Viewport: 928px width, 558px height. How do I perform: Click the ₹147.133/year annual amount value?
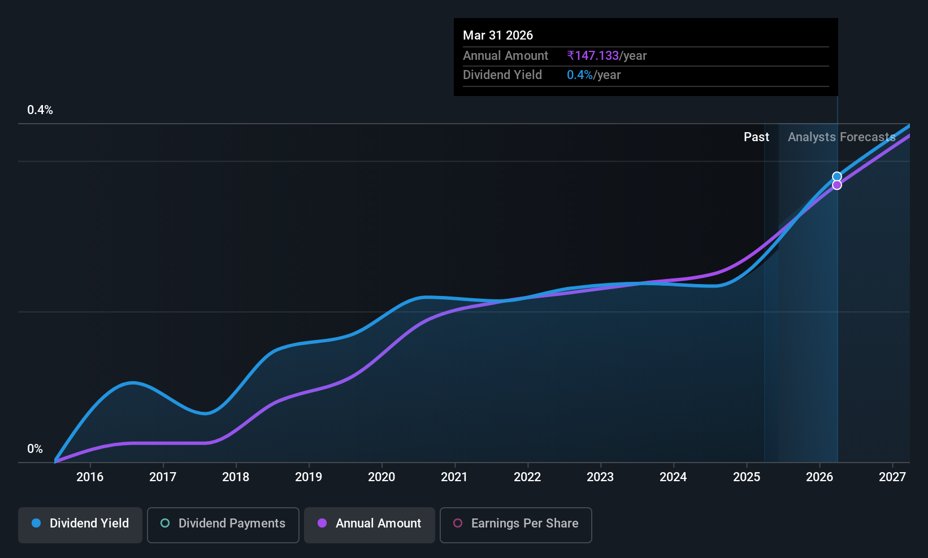click(x=607, y=55)
